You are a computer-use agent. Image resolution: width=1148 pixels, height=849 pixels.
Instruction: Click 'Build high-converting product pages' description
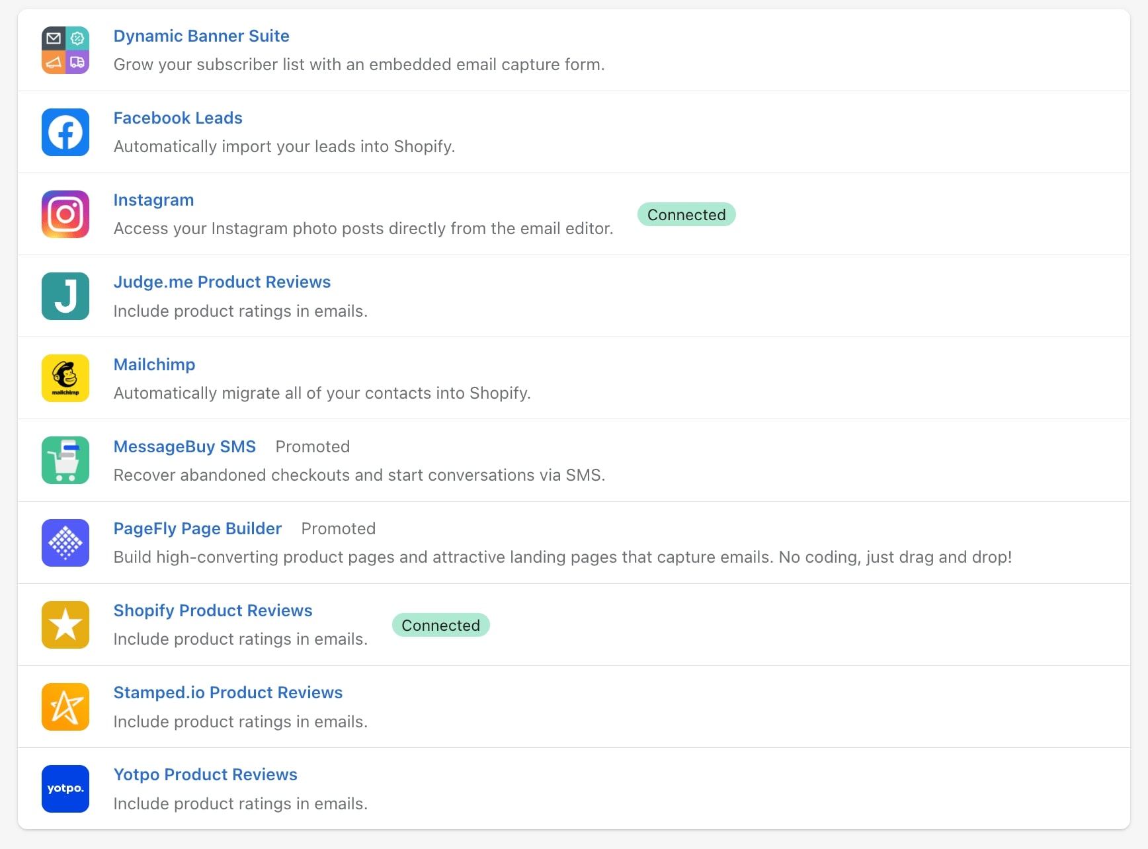tap(563, 557)
